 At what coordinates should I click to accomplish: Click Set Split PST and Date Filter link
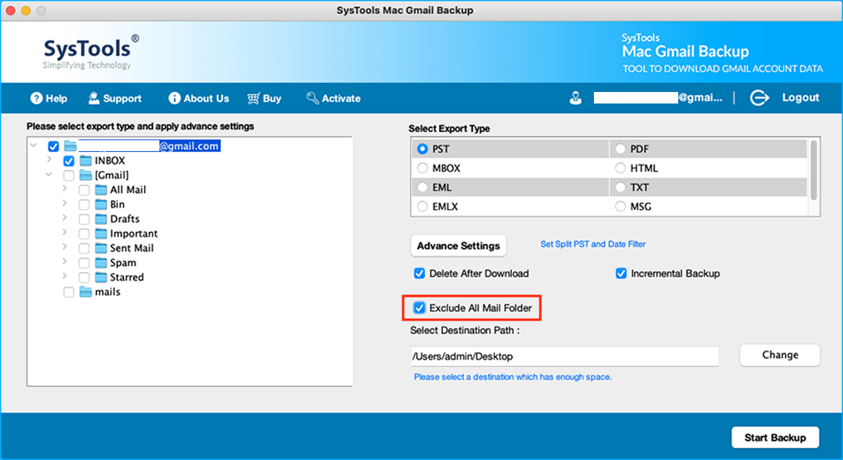tap(593, 245)
